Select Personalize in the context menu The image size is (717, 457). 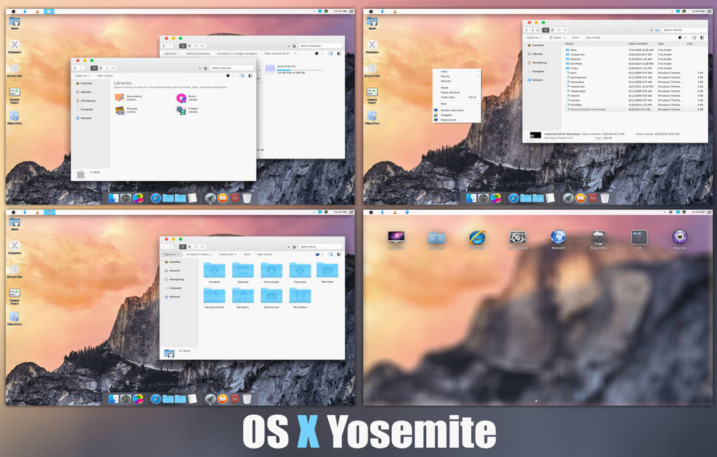[x=448, y=120]
